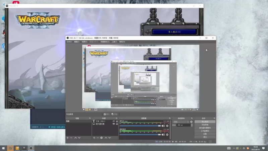Pop out the 来源 dock using its header icon
Screen dimensions: 268x151
tap(117, 118)
